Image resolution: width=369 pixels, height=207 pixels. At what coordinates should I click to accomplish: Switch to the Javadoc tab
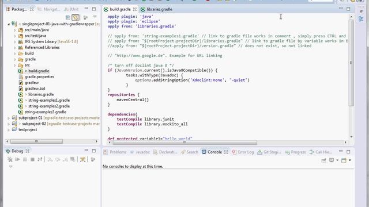pyautogui.click(x=140, y=152)
